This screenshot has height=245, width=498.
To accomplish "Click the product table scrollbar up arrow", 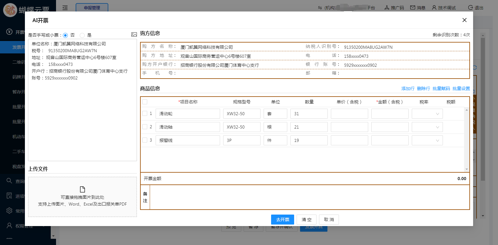I will pos(467,110).
